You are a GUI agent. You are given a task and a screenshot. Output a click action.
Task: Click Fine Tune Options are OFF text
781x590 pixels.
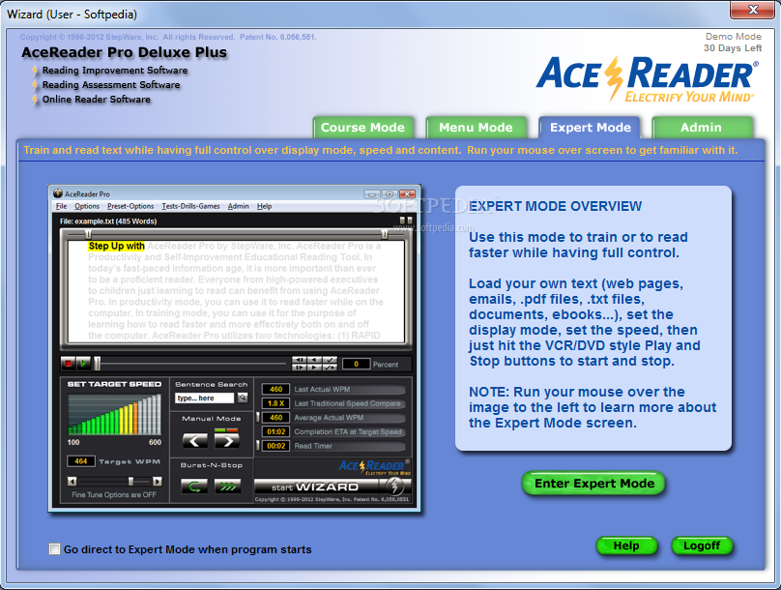pyautogui.click(x=114, y=495)
